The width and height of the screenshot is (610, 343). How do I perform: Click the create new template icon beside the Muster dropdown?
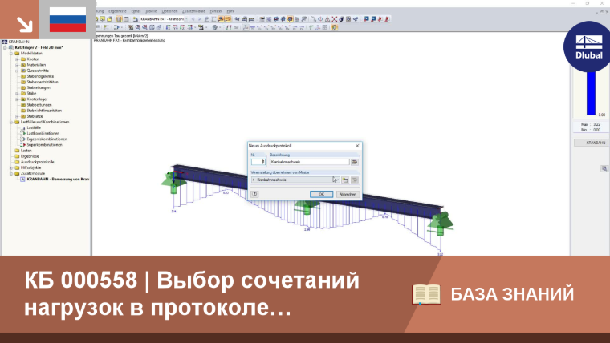click(345, 180)
